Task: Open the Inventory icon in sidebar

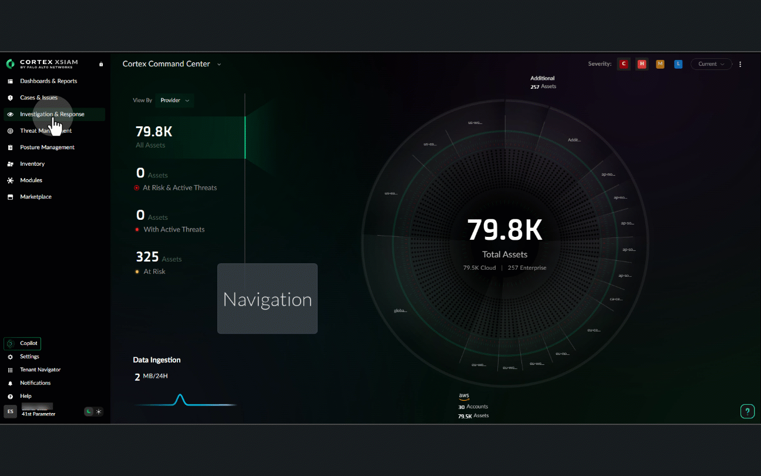Action: point(10,164)
